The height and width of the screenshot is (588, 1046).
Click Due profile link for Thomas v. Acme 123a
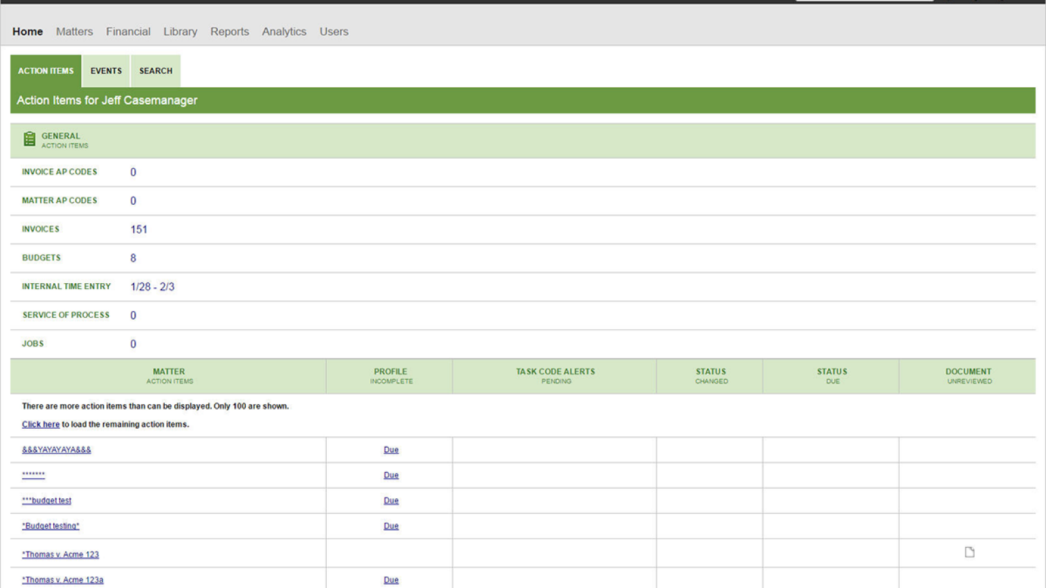pyautogui.click(x=391, y=580)
